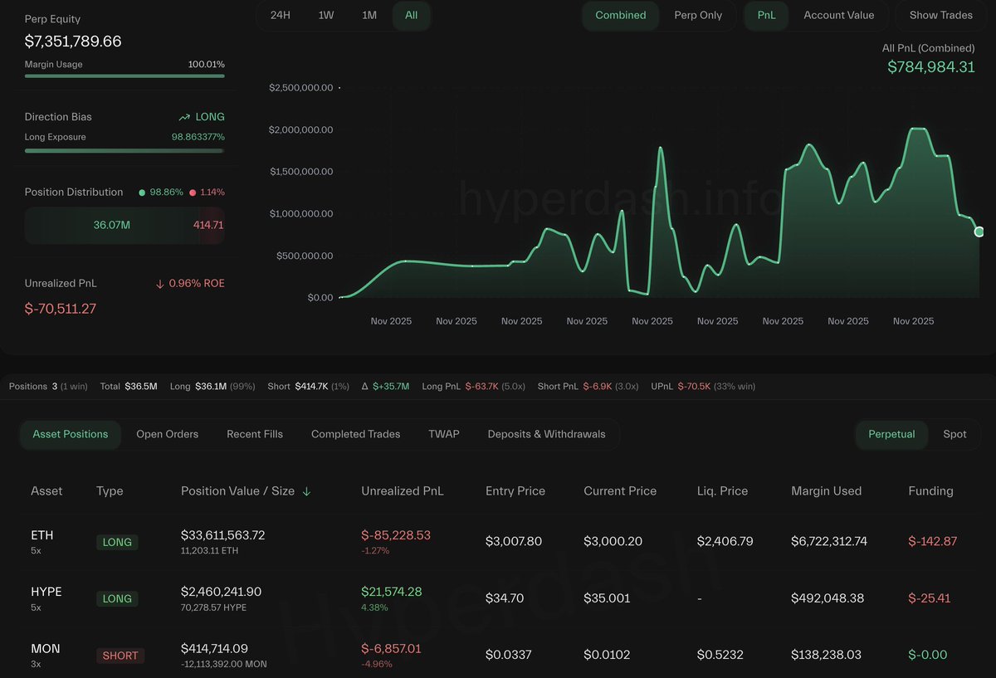Click the green dot in Position Distribution
This screenshot has height=678, width=996.
(142, 193)
